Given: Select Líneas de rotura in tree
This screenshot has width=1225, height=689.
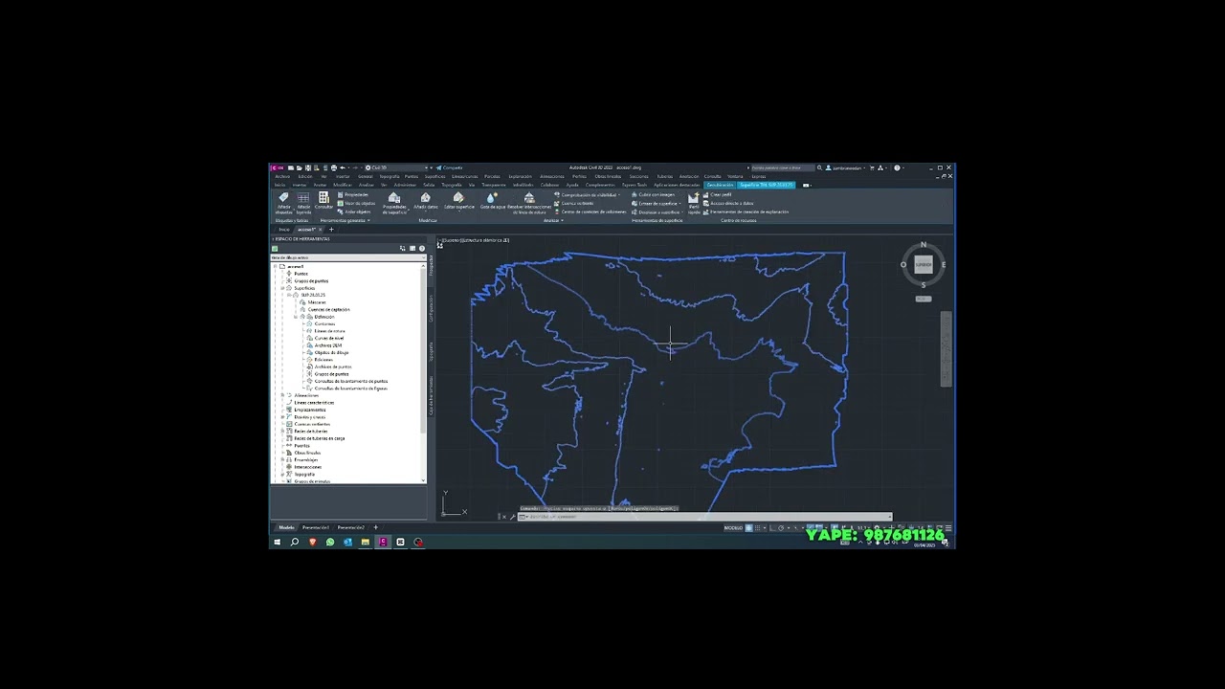Looking at the screenshot, I should pos(329,331).
